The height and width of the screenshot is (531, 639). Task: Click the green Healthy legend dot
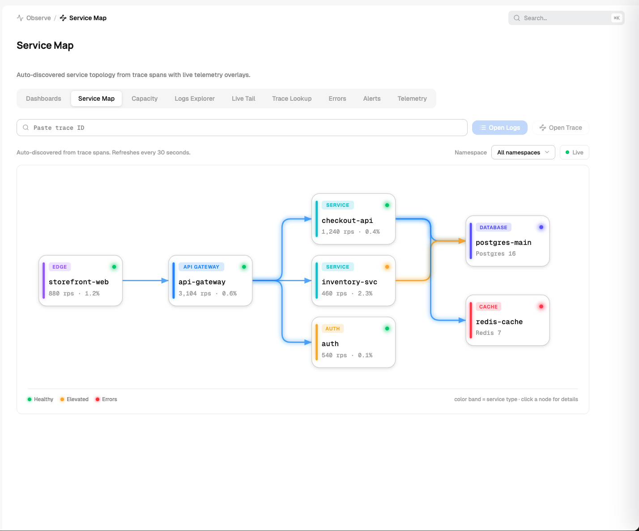pos(30,399)
